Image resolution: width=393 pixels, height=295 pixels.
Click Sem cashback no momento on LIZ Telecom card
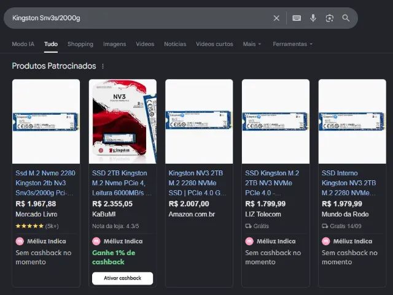coord(273,258)
